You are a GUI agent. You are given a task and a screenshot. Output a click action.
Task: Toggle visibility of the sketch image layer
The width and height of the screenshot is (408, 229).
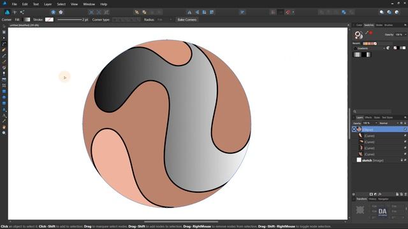405,160
